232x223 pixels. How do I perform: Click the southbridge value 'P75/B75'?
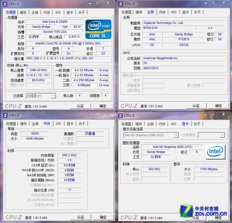[184, 39]
